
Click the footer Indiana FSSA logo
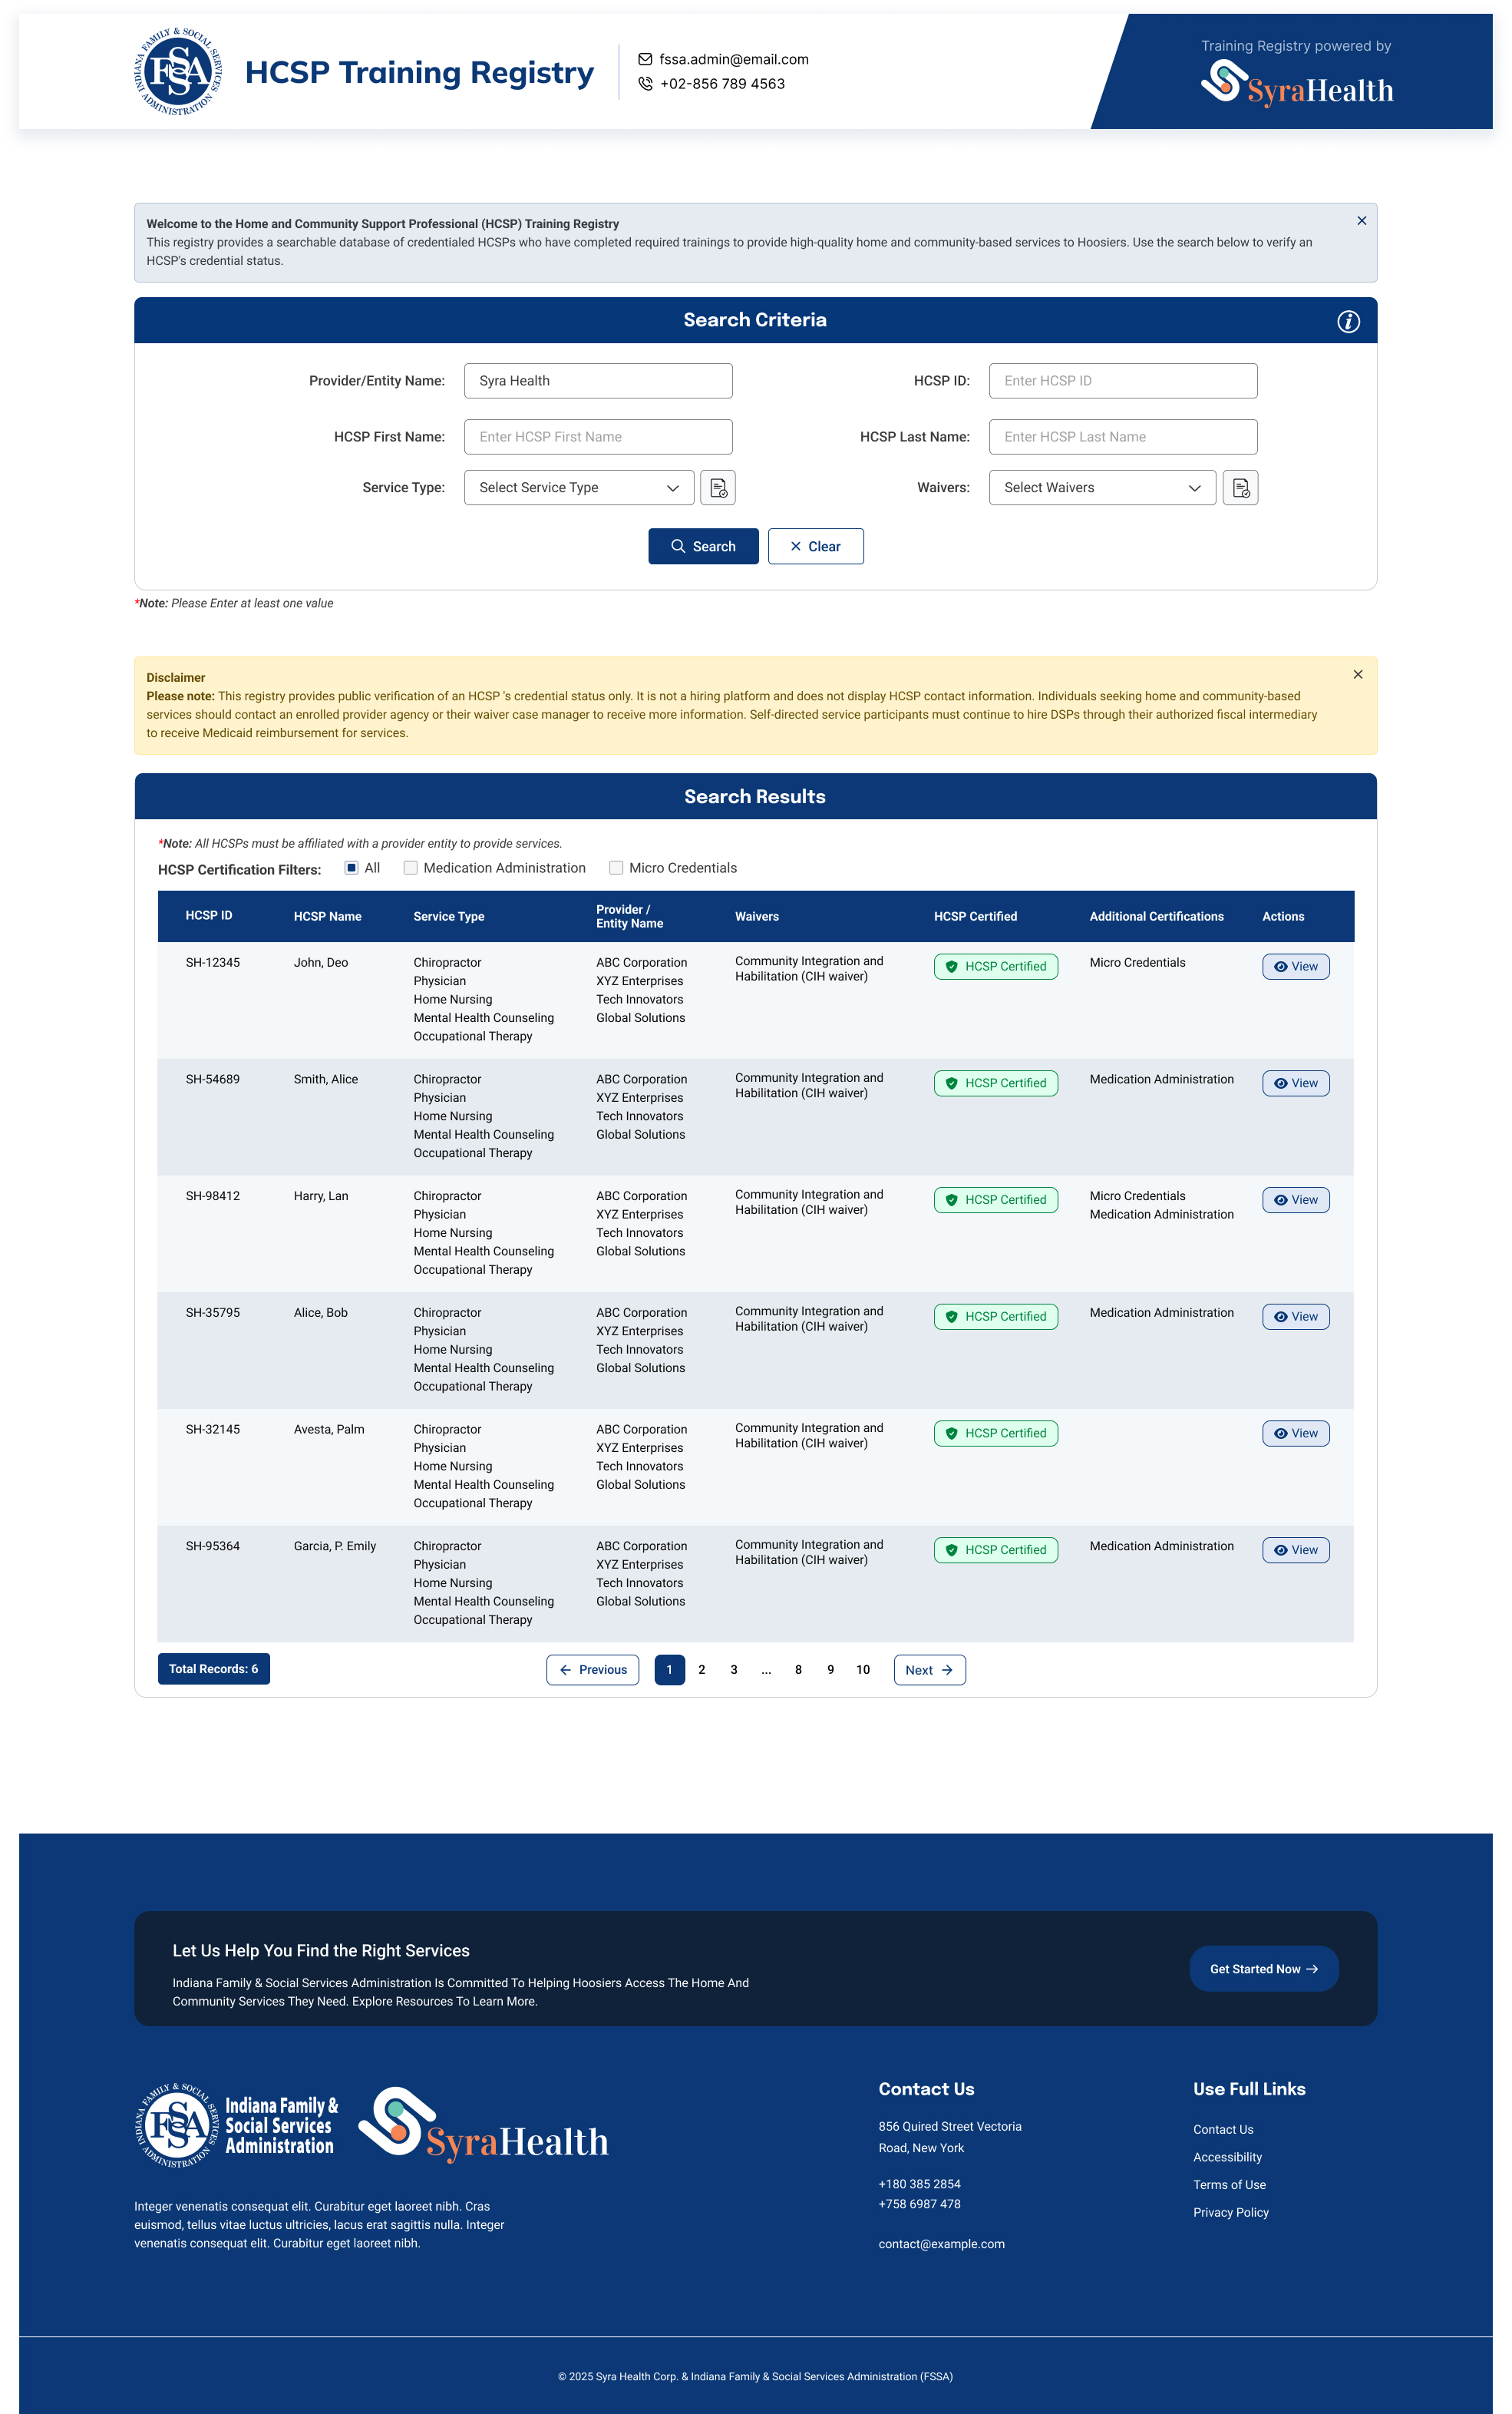coord(236,2125)
